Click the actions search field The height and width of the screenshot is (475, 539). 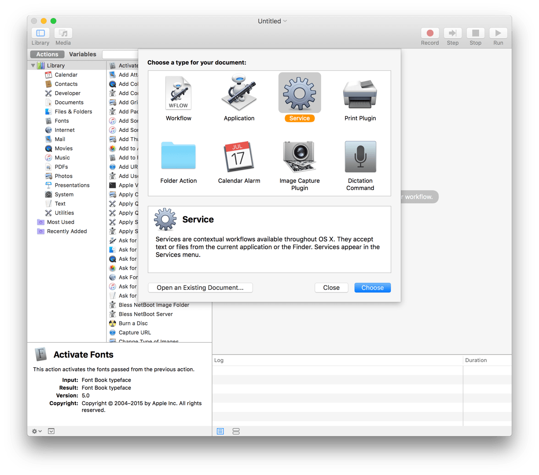[120, 55]
